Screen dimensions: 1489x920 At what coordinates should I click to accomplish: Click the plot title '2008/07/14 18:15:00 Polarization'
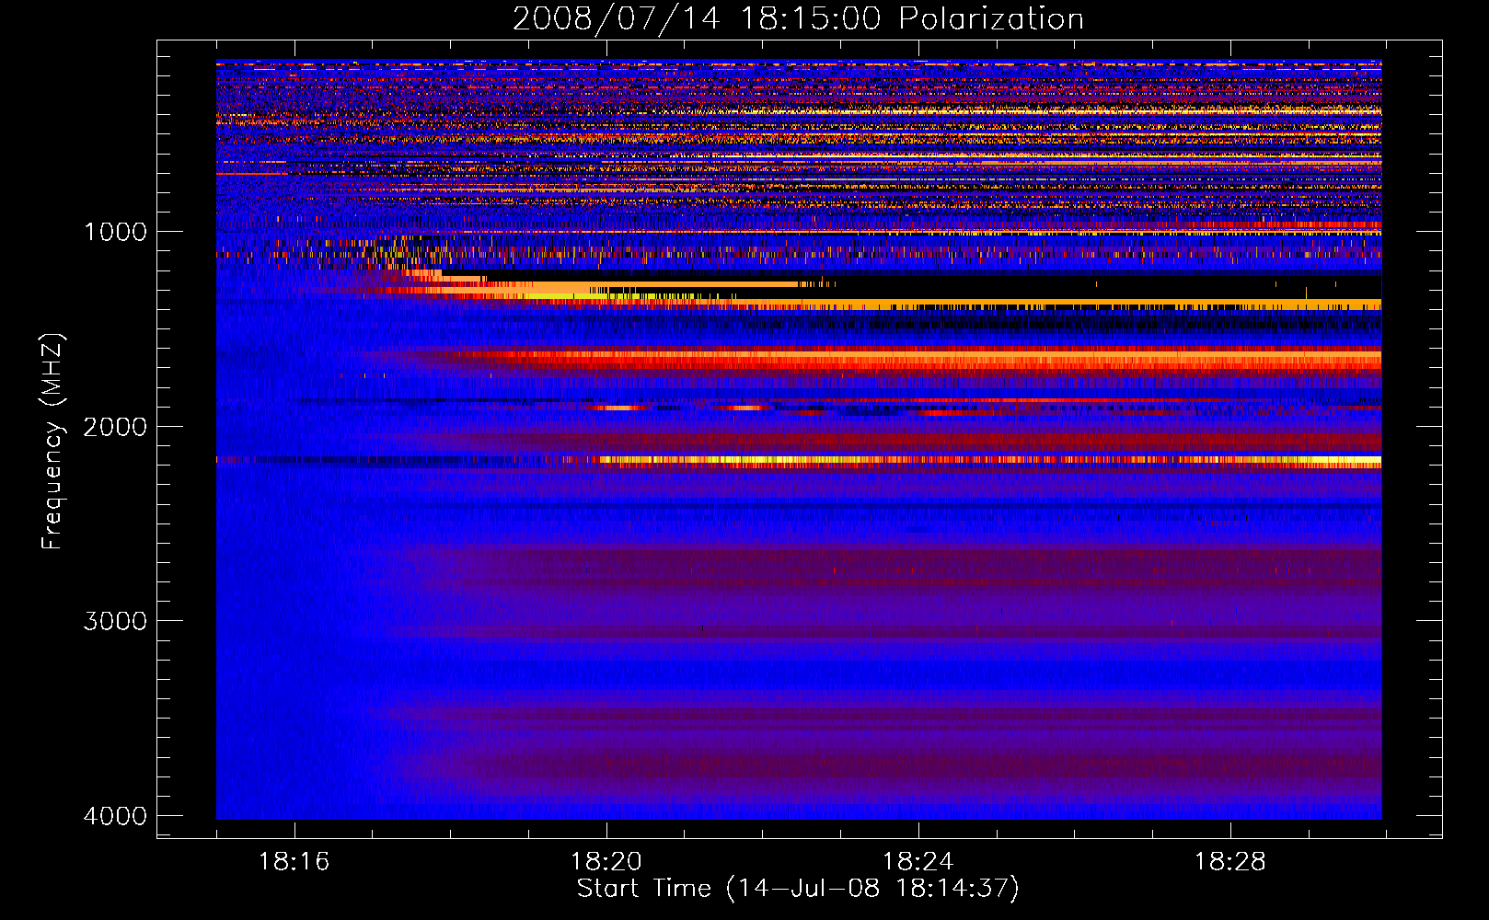(798, 18)
